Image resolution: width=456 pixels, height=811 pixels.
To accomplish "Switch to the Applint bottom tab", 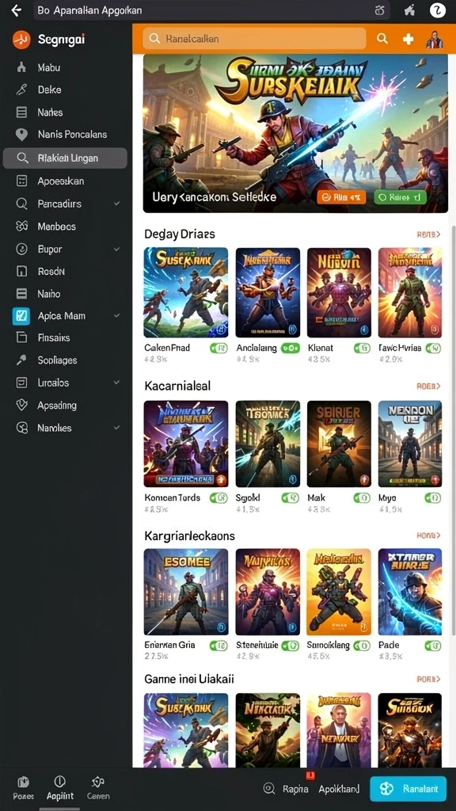I will [x=60, y=788].
